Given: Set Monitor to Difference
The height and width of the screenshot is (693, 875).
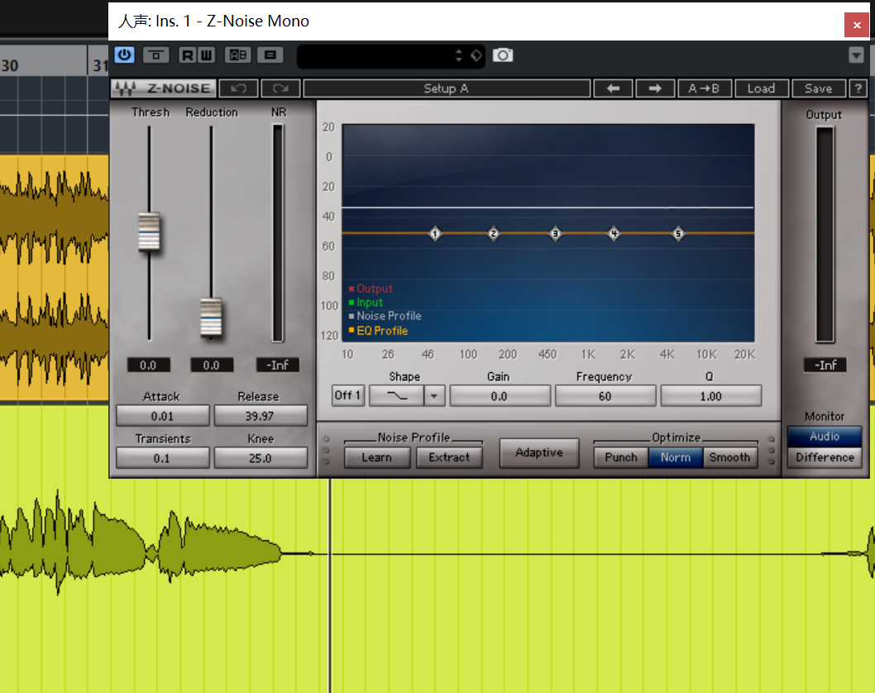Looking at the screenshot, I should [825, 457].
